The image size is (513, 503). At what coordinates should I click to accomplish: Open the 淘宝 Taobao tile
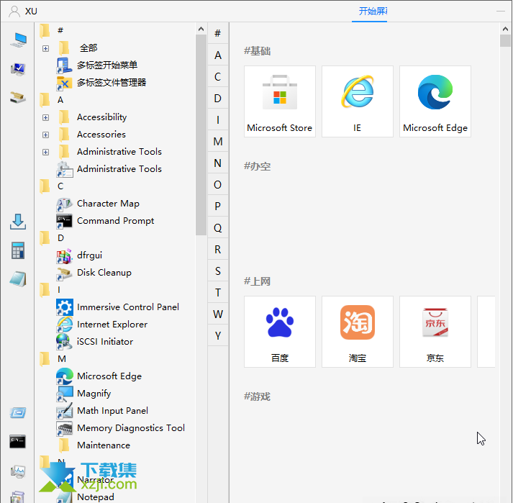pos(358,332)
